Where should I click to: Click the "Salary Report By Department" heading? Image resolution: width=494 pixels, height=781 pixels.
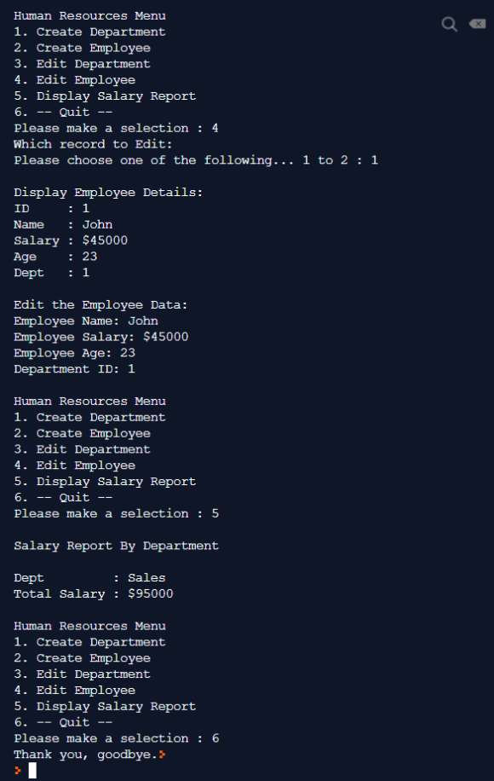click(116, 546)
